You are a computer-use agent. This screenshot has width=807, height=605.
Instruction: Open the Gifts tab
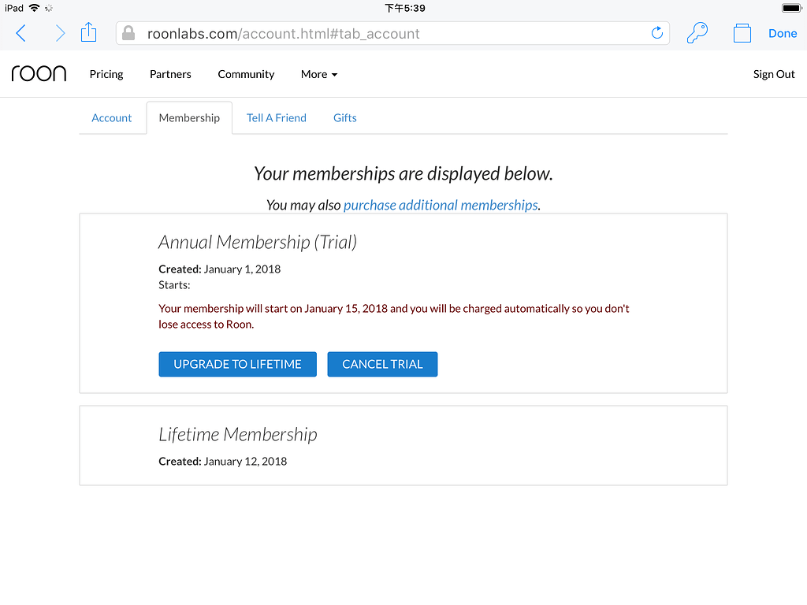tap(344, 117)
